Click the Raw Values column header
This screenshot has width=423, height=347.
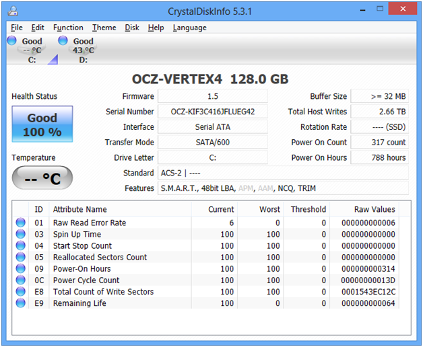pos(364,209)
